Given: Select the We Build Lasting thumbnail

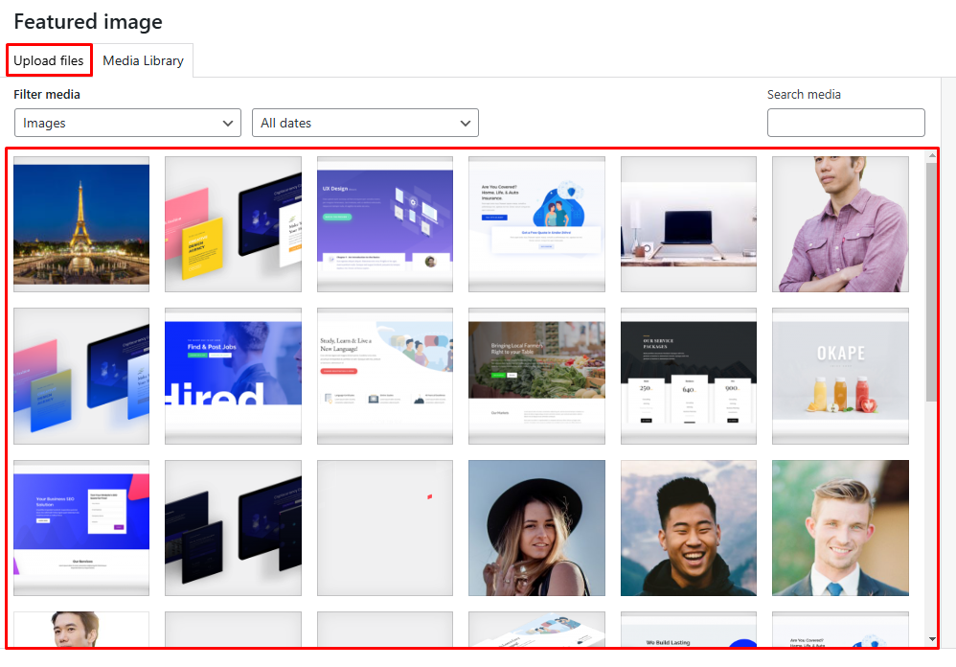Looking at the screenshot, I should (689, 630).
